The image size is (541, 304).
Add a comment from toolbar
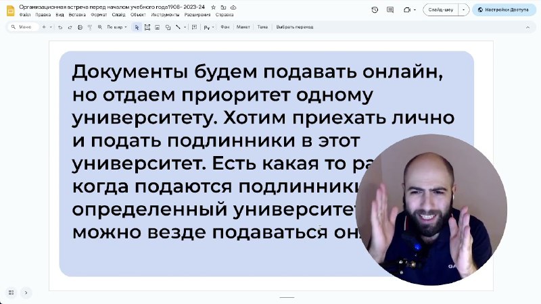click(x=195, y=27)
